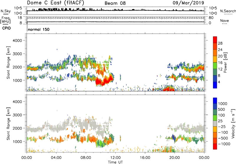This screenshot has width=236, height=164.
Task: Select the "-25" value on Velocity colorbar
Action: point(222,127)
